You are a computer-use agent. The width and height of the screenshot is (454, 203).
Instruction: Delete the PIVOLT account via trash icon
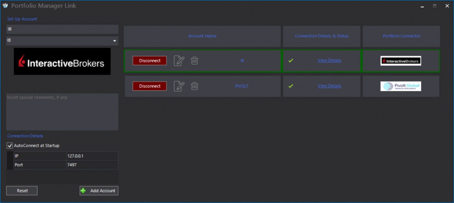point(194,86)
